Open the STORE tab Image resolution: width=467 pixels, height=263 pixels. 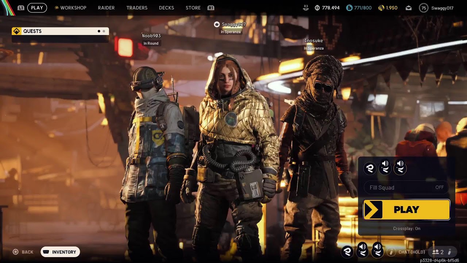pos(193,8)
